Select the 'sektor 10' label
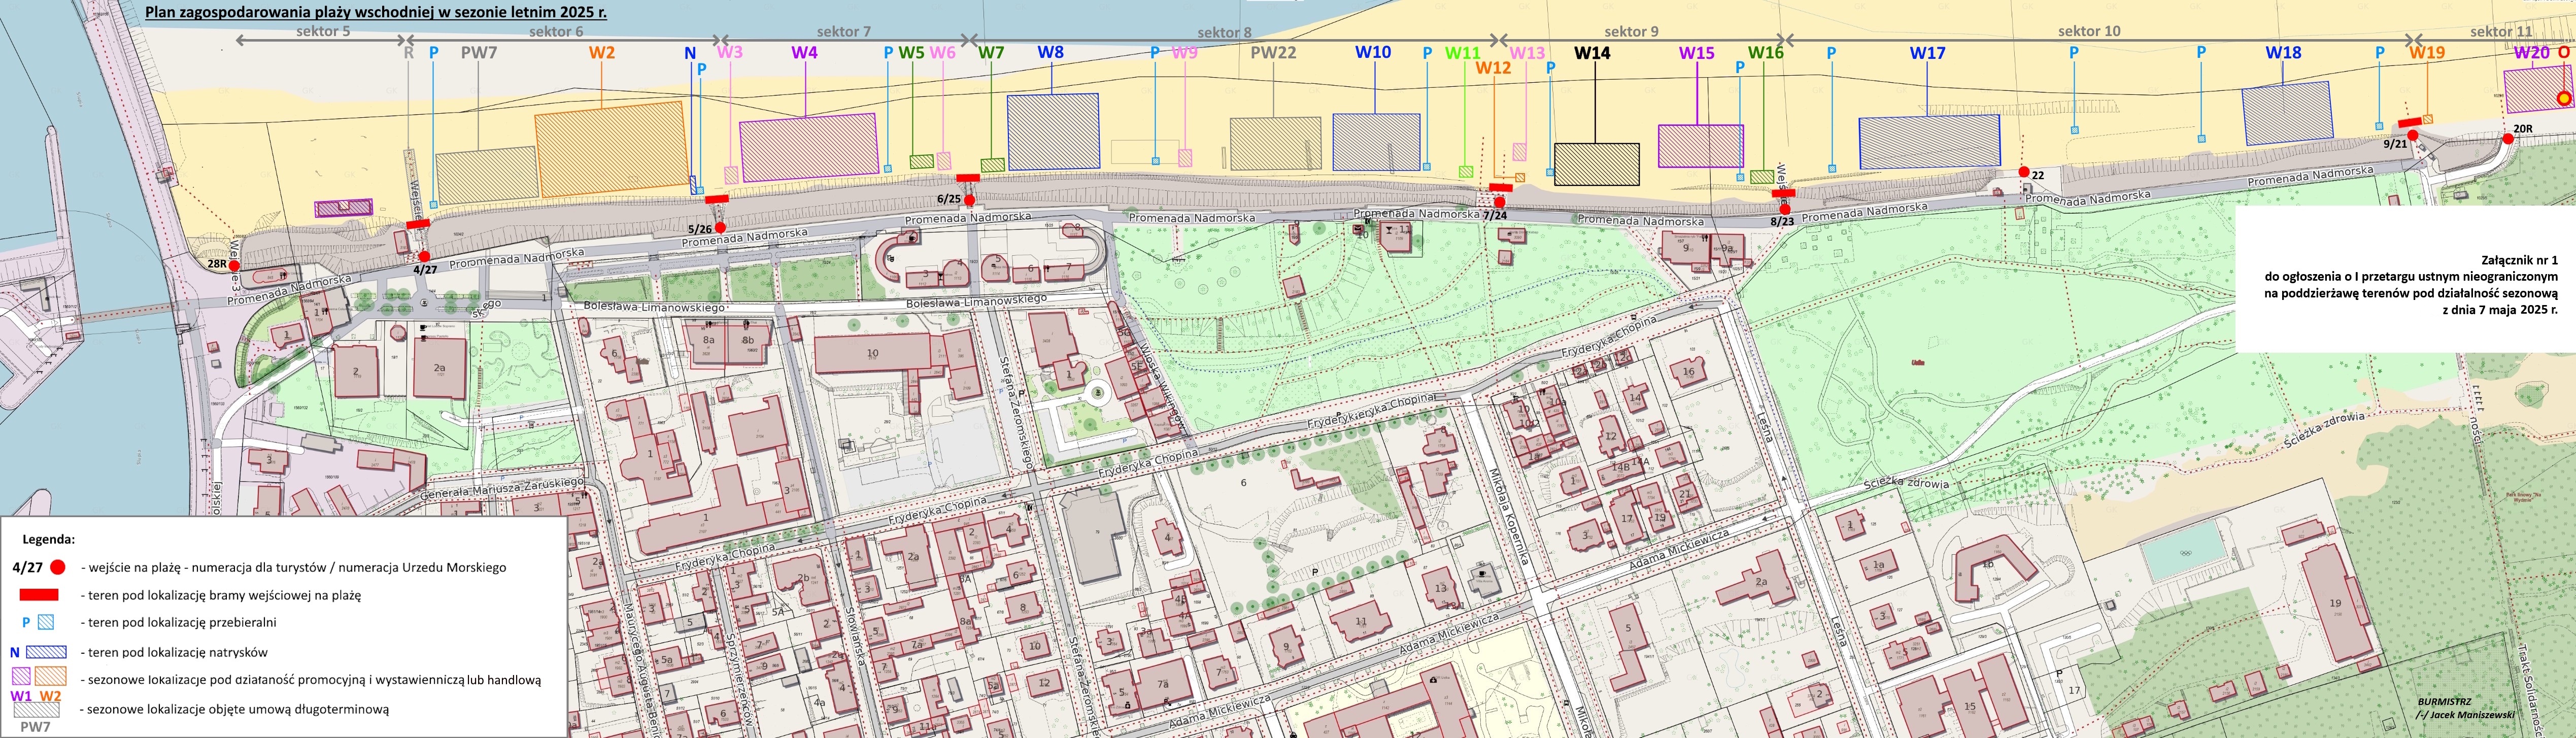Viewport: 2576px width, 738px height. (2089, 31)
